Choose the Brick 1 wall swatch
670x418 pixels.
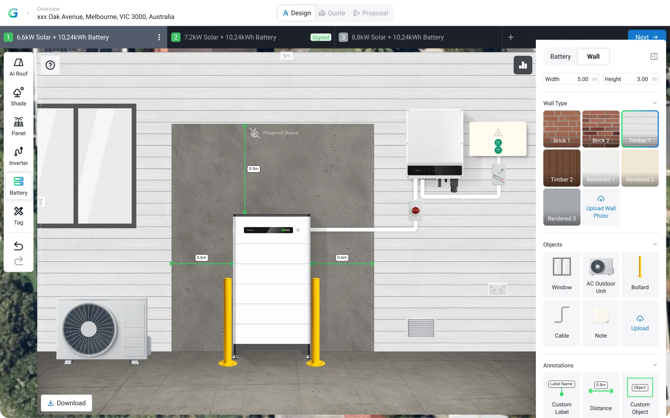tap(561, 129)
